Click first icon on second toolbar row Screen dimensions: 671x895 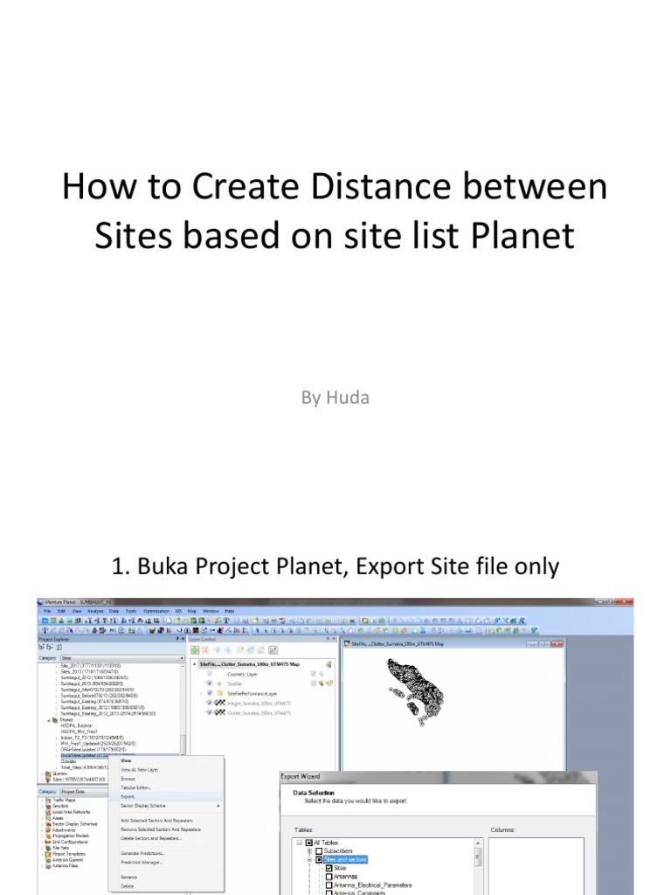click(x=44, y=630)
